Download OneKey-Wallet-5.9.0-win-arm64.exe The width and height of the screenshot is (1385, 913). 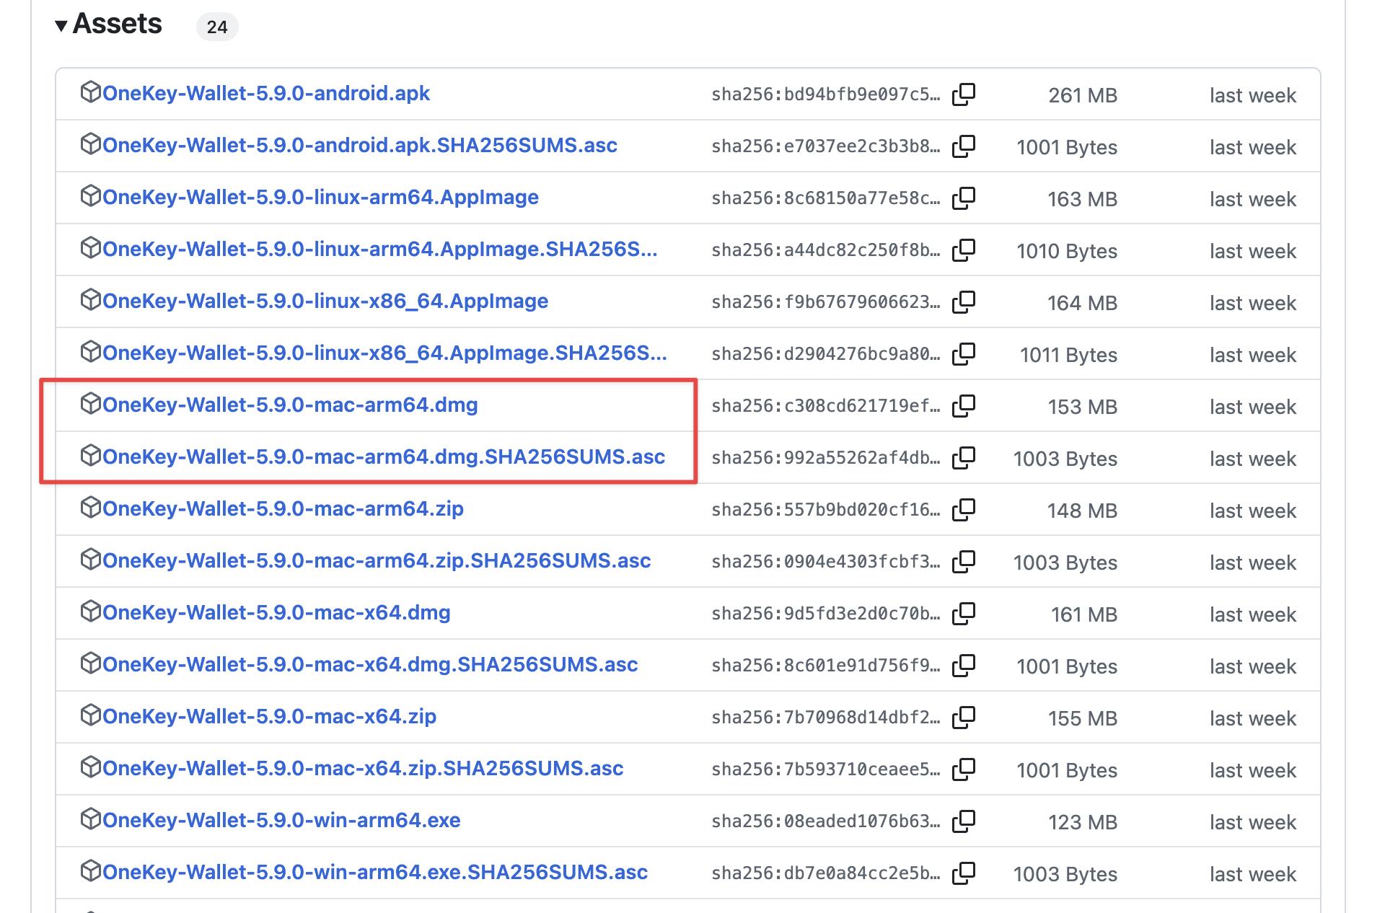click(x=281, y=821)
